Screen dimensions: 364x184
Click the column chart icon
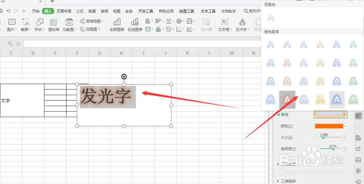pos(148,21)
